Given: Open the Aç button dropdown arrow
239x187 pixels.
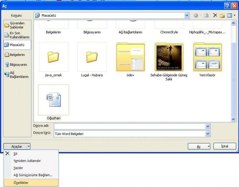Looking at the screenshot, I should (209, 147).
